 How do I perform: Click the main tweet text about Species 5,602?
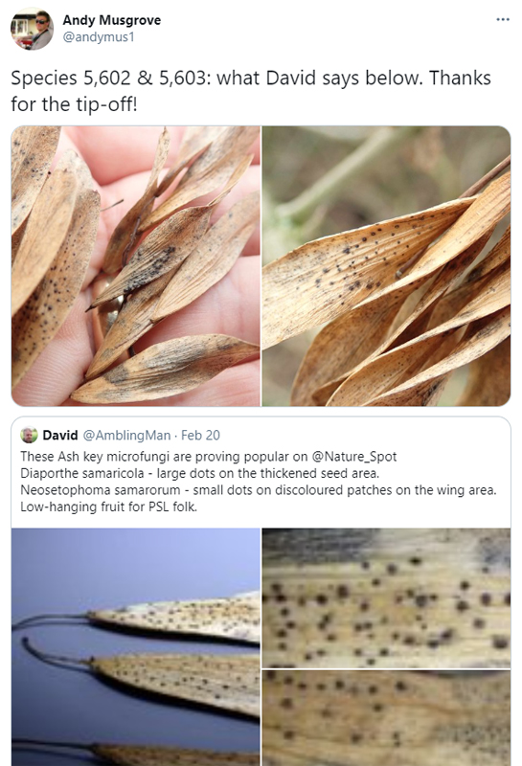tap(251, 91)
